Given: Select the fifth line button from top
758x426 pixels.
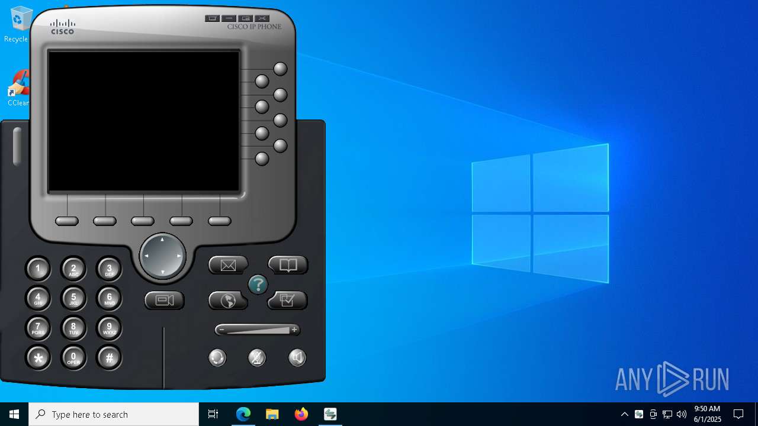Looking at the screenshot, I should 280,120.
